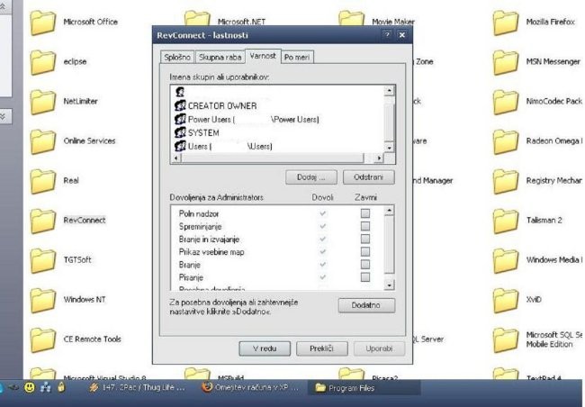Select the Users entry in the list
This screenshot has height=407, width=585.
tap(223, 146)
